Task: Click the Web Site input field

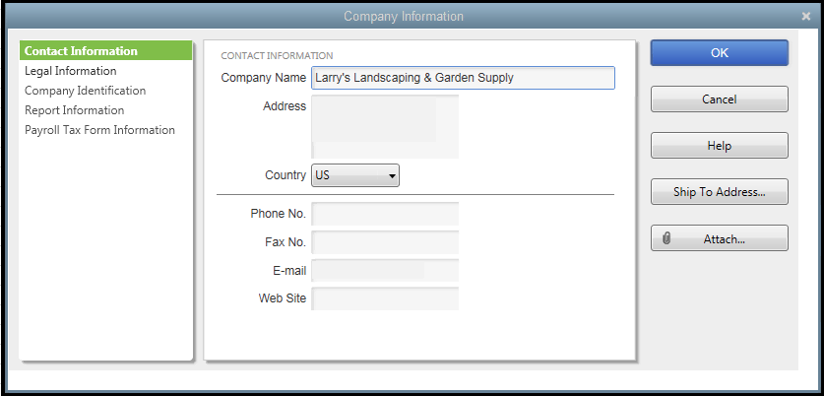Action: coord(385,298)
